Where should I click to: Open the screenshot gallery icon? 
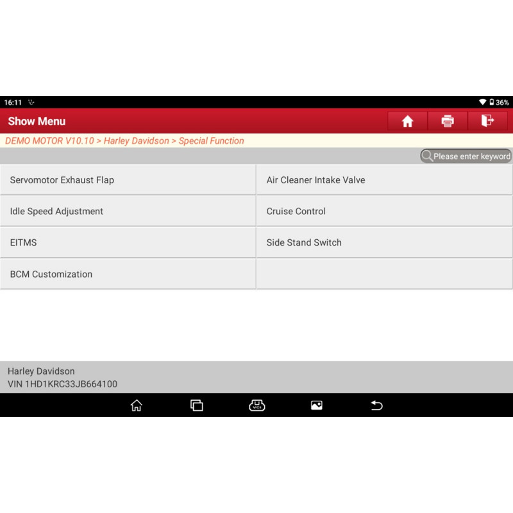pos(316,405)
